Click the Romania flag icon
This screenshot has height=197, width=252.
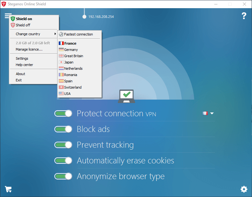coord(61,75)
